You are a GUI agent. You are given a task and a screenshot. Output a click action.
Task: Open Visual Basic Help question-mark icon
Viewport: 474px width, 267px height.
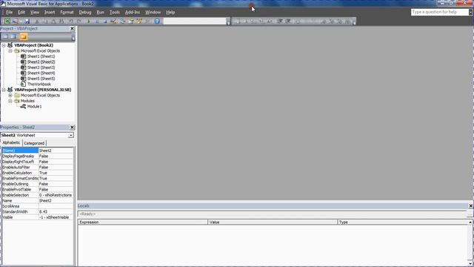tap(157, 22)
